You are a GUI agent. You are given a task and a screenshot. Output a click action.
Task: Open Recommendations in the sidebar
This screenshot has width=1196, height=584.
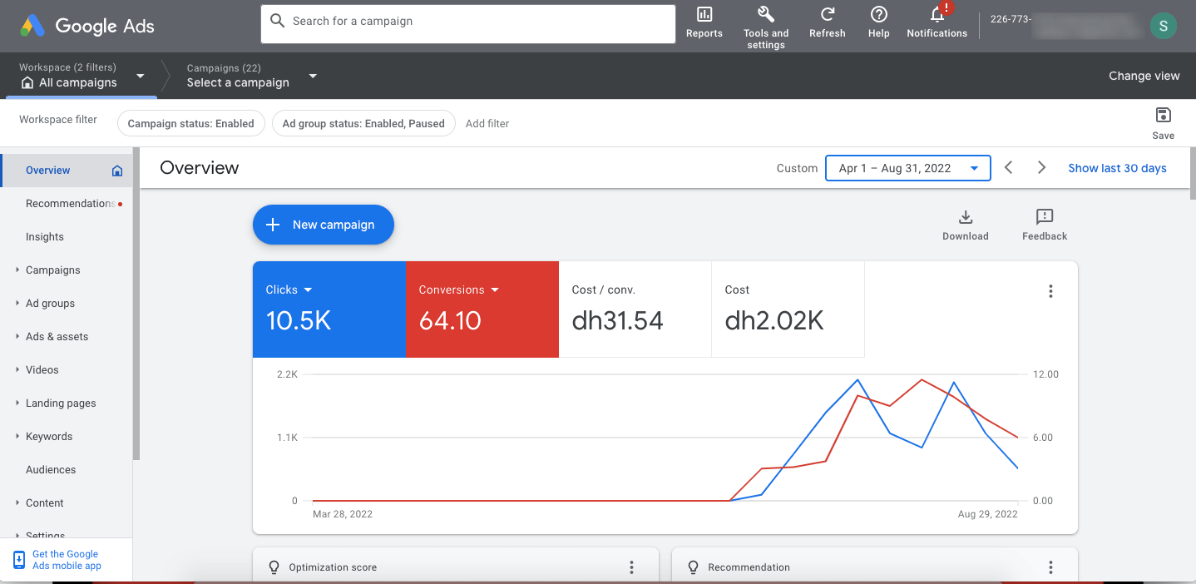coord(70,204)
